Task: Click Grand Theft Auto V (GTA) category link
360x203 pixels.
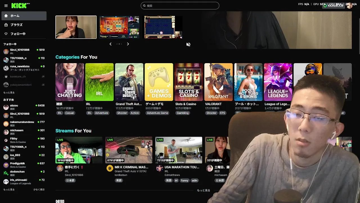Action: click(x=130, y=171)
